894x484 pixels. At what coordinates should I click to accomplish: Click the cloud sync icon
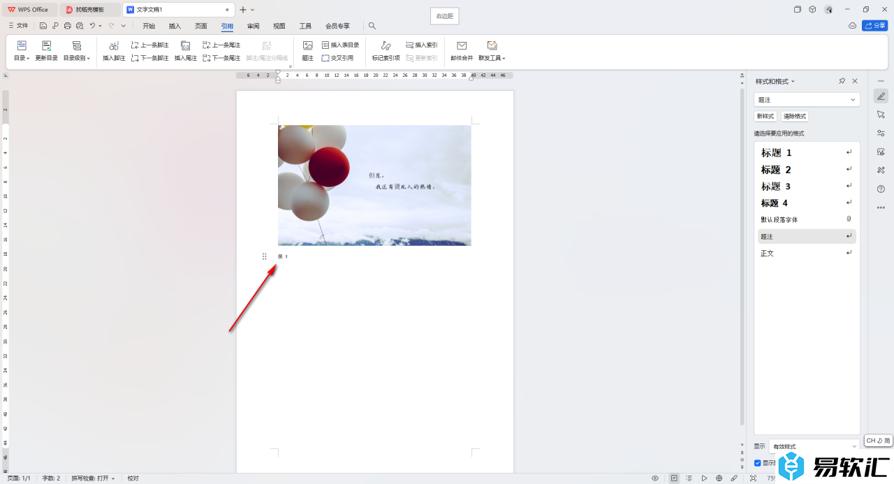tap(852, 26)
